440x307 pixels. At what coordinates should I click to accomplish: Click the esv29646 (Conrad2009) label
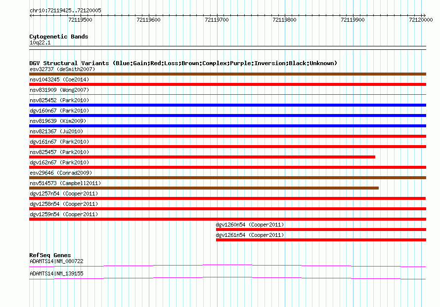tap(61, 173)
